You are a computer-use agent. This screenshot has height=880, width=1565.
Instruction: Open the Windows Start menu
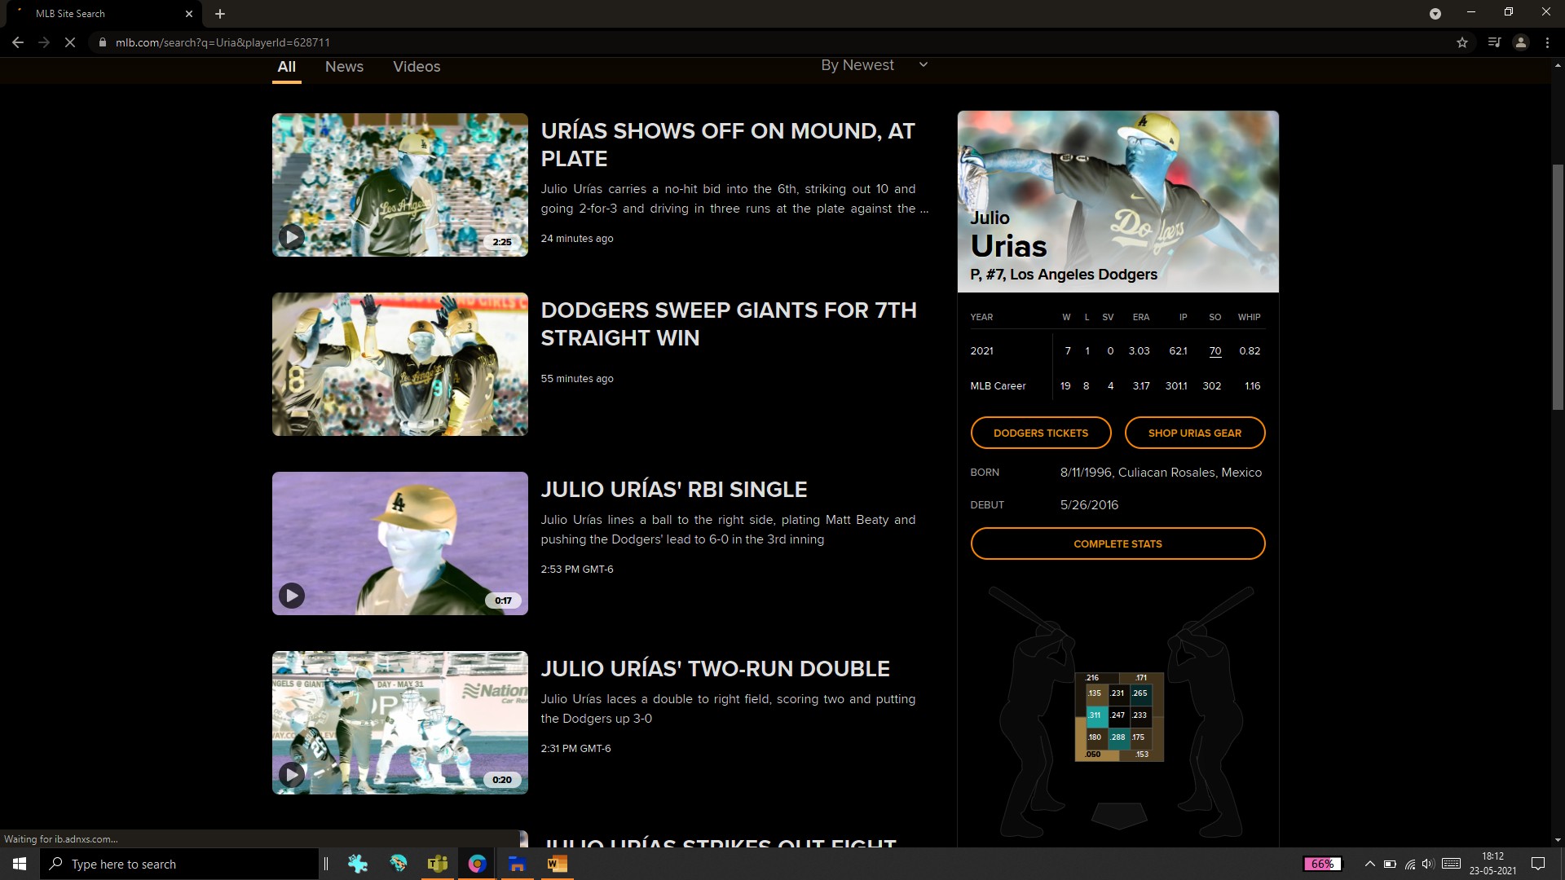(x=20, y=864)
